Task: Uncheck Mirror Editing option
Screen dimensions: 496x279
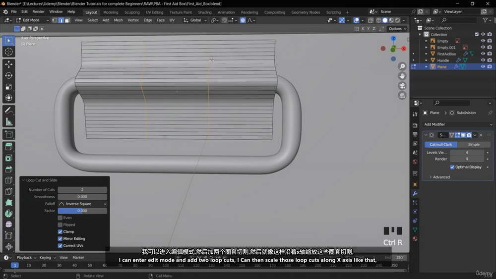Action: 60,238
